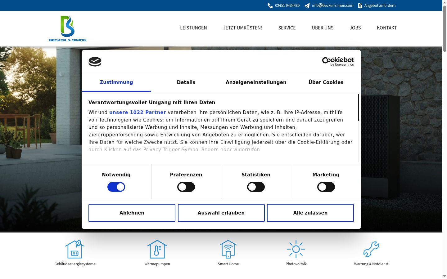Switch to the Details tab
447x279 pixels.
(186, 82)
